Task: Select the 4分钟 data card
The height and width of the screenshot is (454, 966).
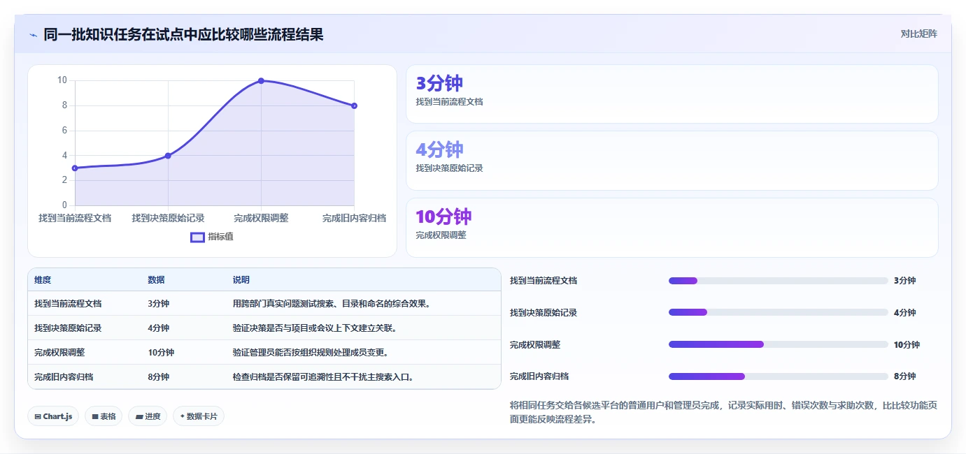Action: click(x=672, y=161)
